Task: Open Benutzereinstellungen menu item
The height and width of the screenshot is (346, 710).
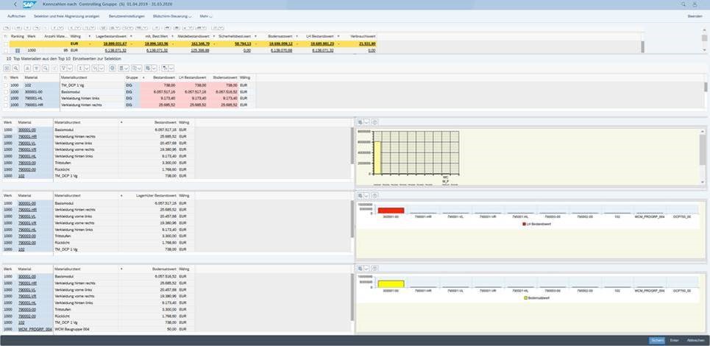Action: pyautogui.click(x=127, y=15)
